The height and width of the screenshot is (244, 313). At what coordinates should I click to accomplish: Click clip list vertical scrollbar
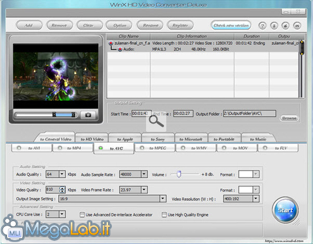coord(302,68)
